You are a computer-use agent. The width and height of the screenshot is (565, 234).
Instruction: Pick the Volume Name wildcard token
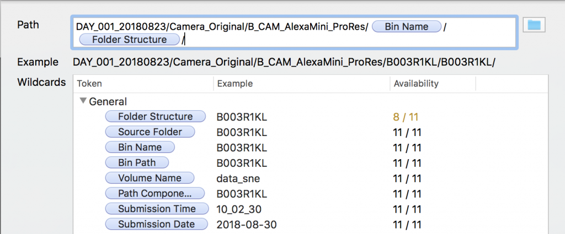(x=150, y=178)
